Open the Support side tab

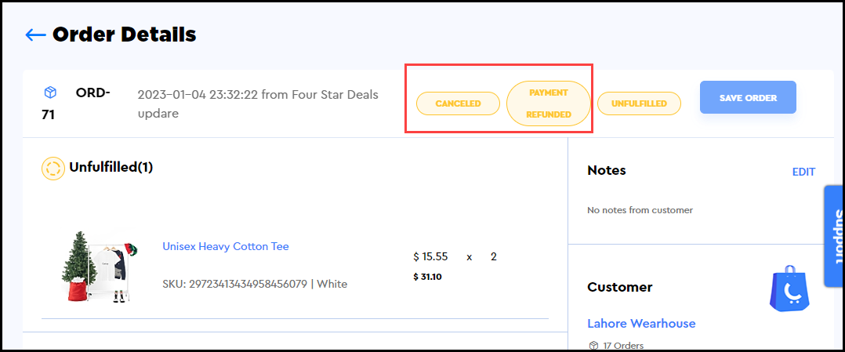click(x=833, y=236)
